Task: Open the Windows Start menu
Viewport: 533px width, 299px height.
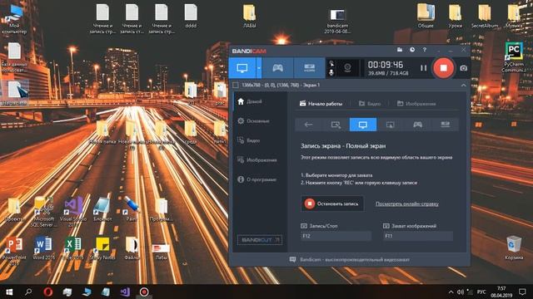Action: click(9, 292)
